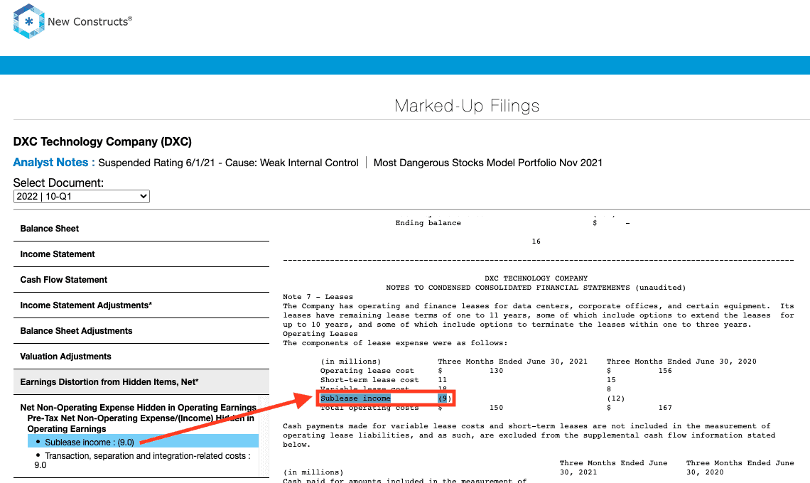Image resolution: width=810 pixels, height=483 pixels.
Task: Click the Select Document label
Action: tap(58, 183)
